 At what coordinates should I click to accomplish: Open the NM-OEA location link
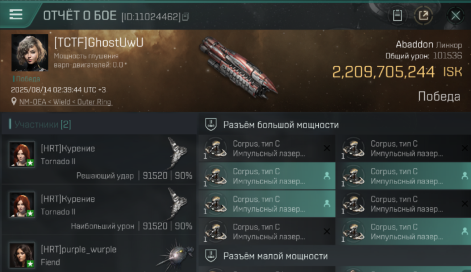[x=65, y=102]
